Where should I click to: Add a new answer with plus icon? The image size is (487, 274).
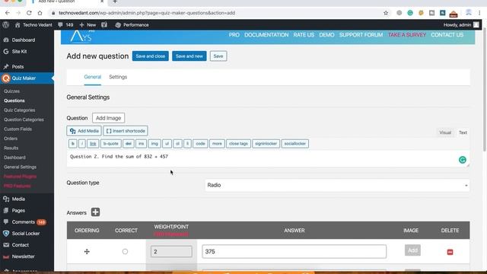pyautogui.click(x=95, y=212)
